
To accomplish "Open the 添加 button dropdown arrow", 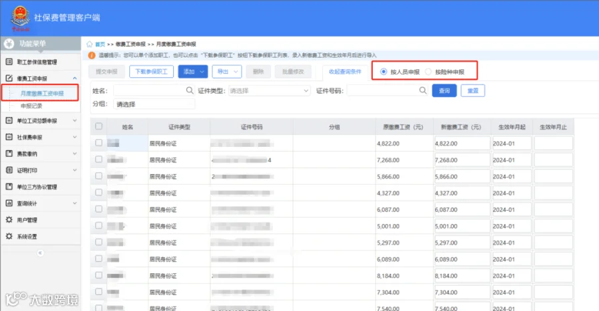I will [x=202, y=72].
